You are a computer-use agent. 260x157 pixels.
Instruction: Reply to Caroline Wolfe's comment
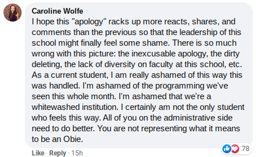tap(58, 153)
